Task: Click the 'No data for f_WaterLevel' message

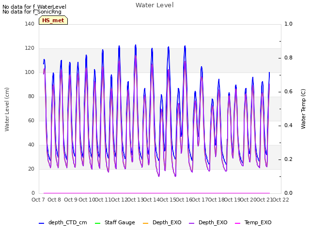Action: click(x=34, y=7)
